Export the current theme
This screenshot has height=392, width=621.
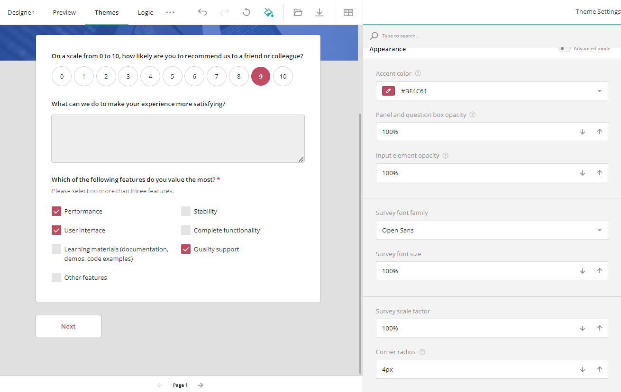click(320, 12)
